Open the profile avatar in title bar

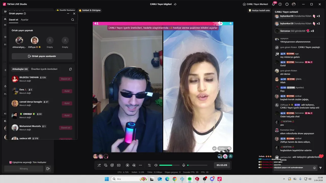coord(294,4)
